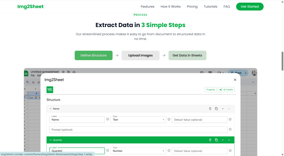Collapse the Quantity field section
Image resolution: width=284 pixels, height=156 pixels.
tap(50, 140)
